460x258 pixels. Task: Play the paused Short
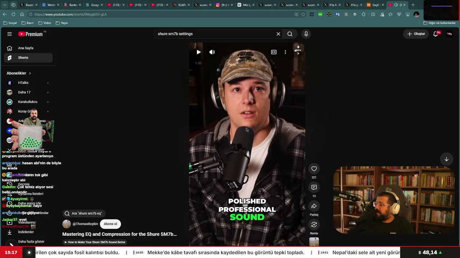[x=199, y=52]
